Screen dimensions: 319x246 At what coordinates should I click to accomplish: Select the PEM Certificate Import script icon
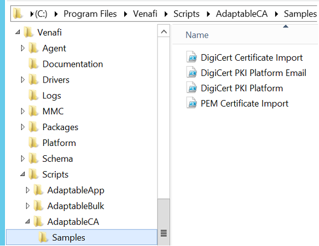tap(192, 103)
